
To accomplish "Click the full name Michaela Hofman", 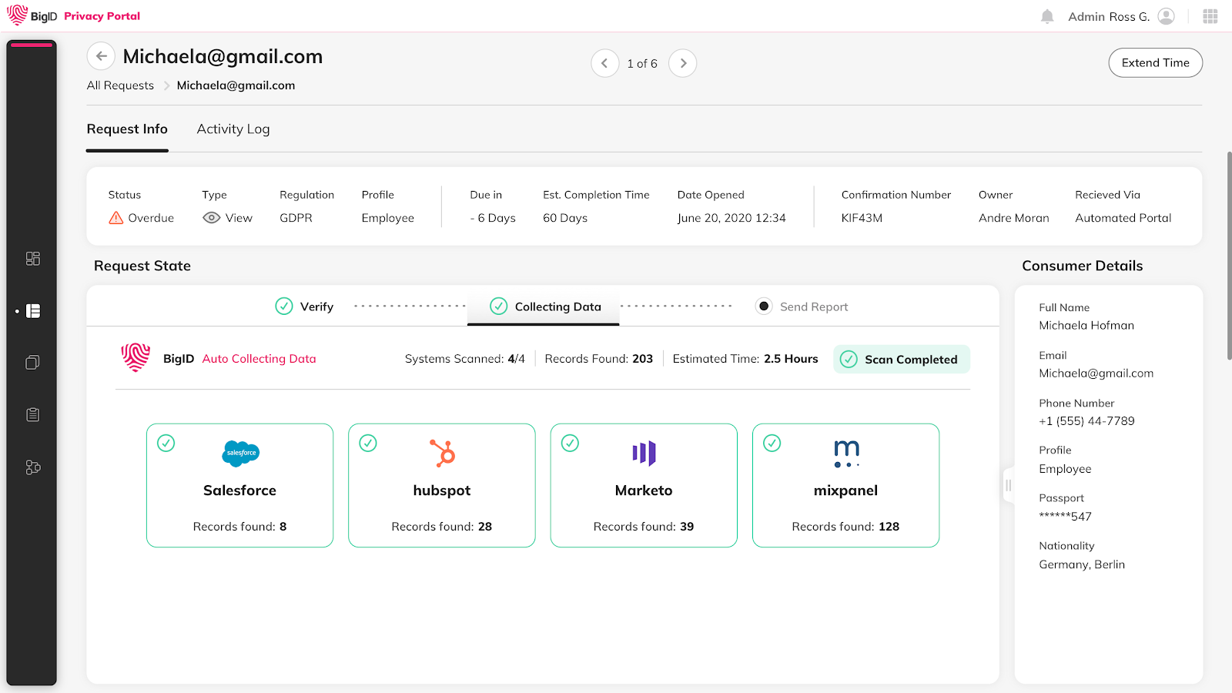I will (1086, 326).
